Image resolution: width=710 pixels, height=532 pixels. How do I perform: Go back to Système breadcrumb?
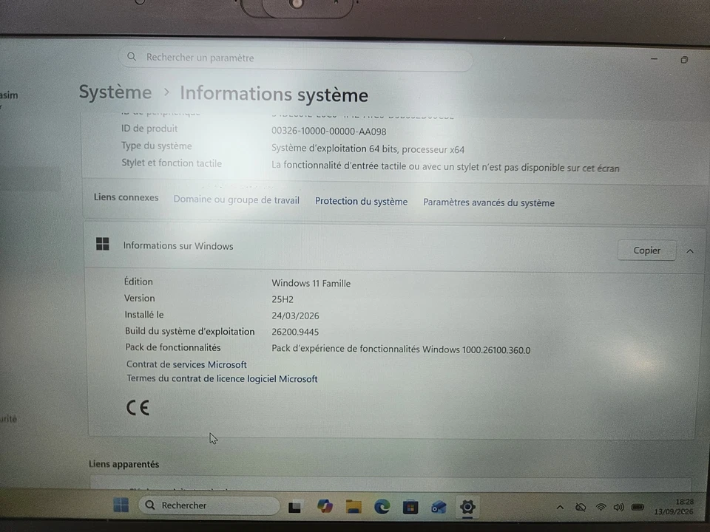pyautogui.click(x=115, y=92)
